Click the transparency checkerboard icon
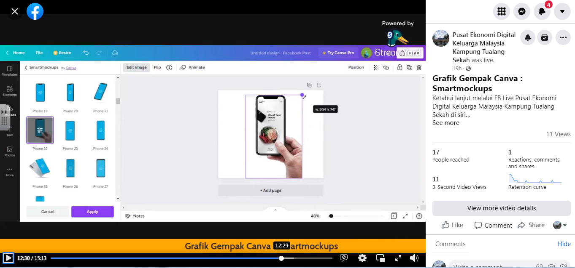 click(x=376, y=67)
